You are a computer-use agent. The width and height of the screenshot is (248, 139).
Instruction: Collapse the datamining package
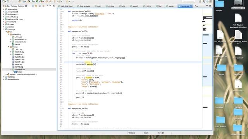[x=9, y=34]
